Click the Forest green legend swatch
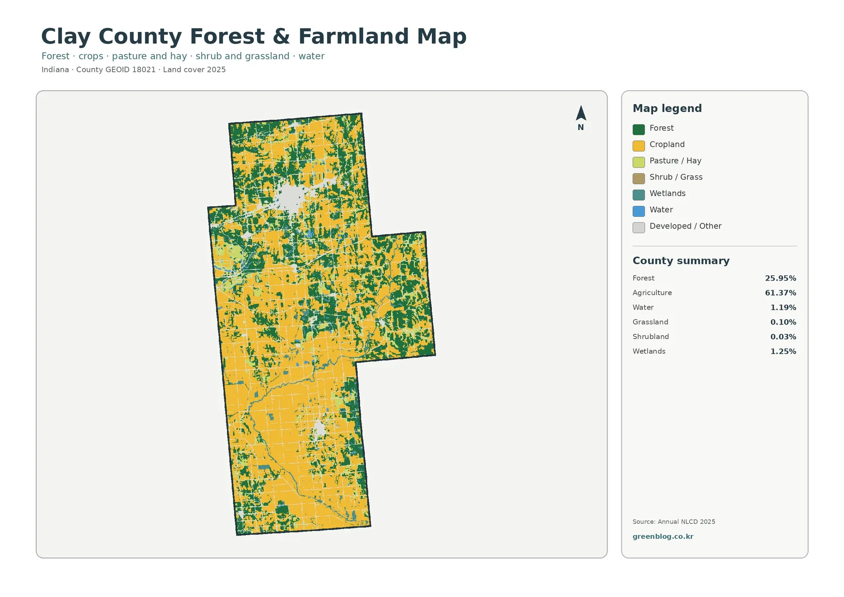The image size is (844, 597). click(639, 129)
